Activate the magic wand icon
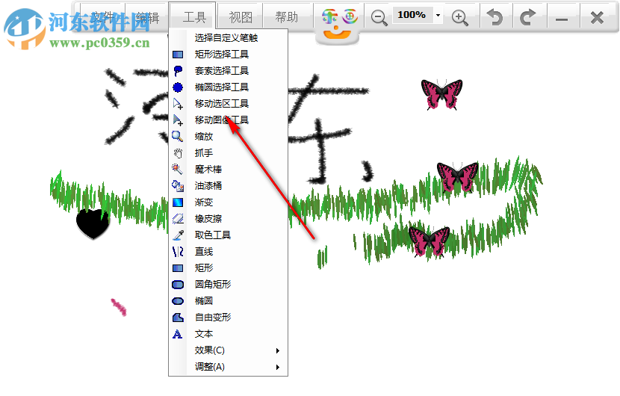This screenshot has height=396, width=620. (178, 170)
